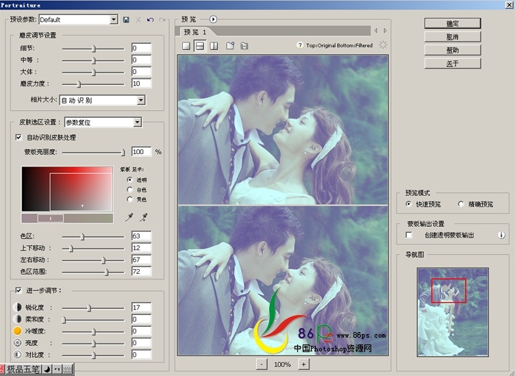Toggle 进一步调节 checkbox
The image size is (515, 376).
18,290
